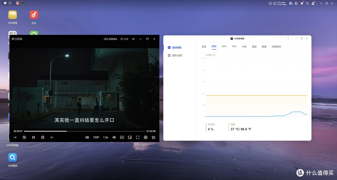The height and width of the screenshot is (180, 337).
Task: Click the V1.3.0 version label
Action: [x=124, y=39]
